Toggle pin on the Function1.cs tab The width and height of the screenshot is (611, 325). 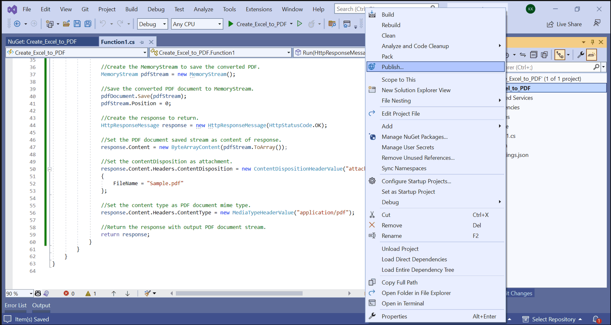[142, 42]
